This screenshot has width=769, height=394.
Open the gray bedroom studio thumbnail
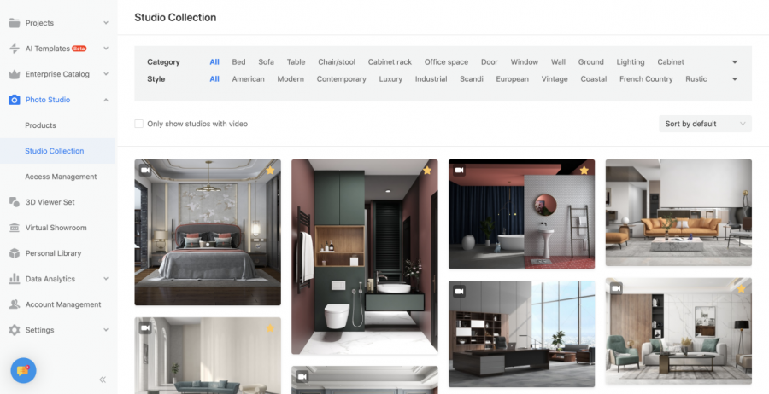(x=208, y=233)
